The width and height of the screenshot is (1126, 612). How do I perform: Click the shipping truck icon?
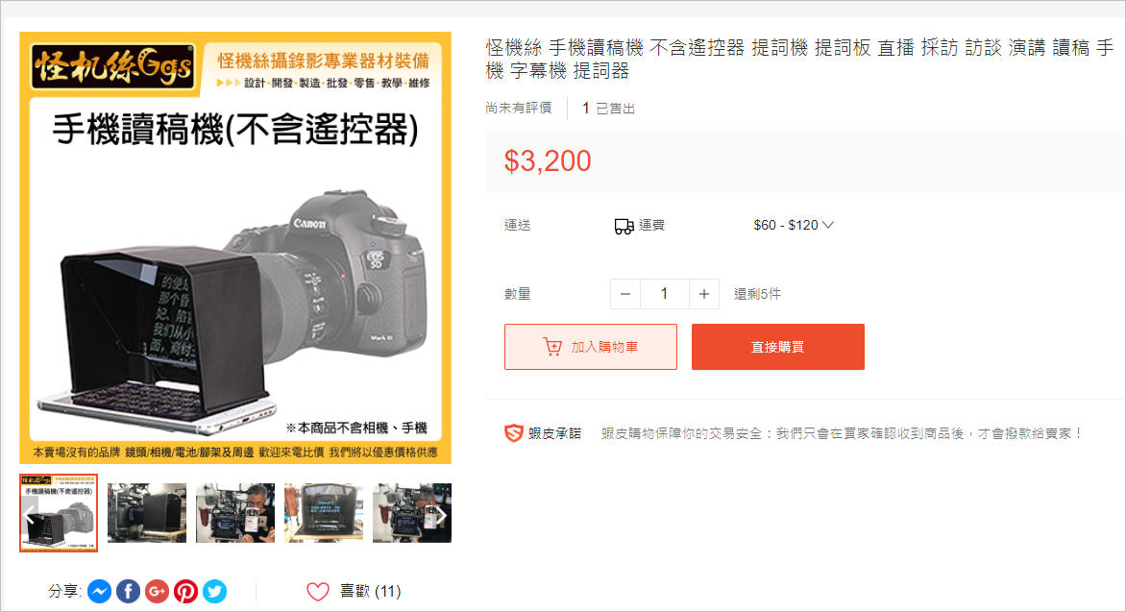[624, 227]
